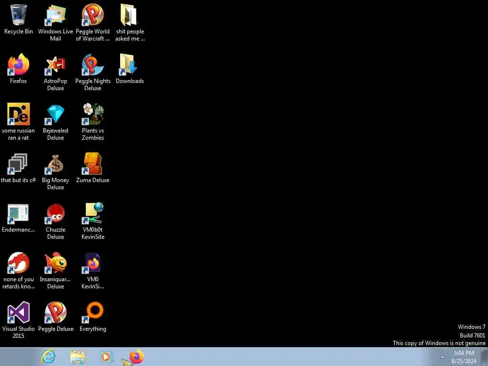Open Windows Media Player from the taskbar
Screen dimensions: 488x366
point(106,357)
